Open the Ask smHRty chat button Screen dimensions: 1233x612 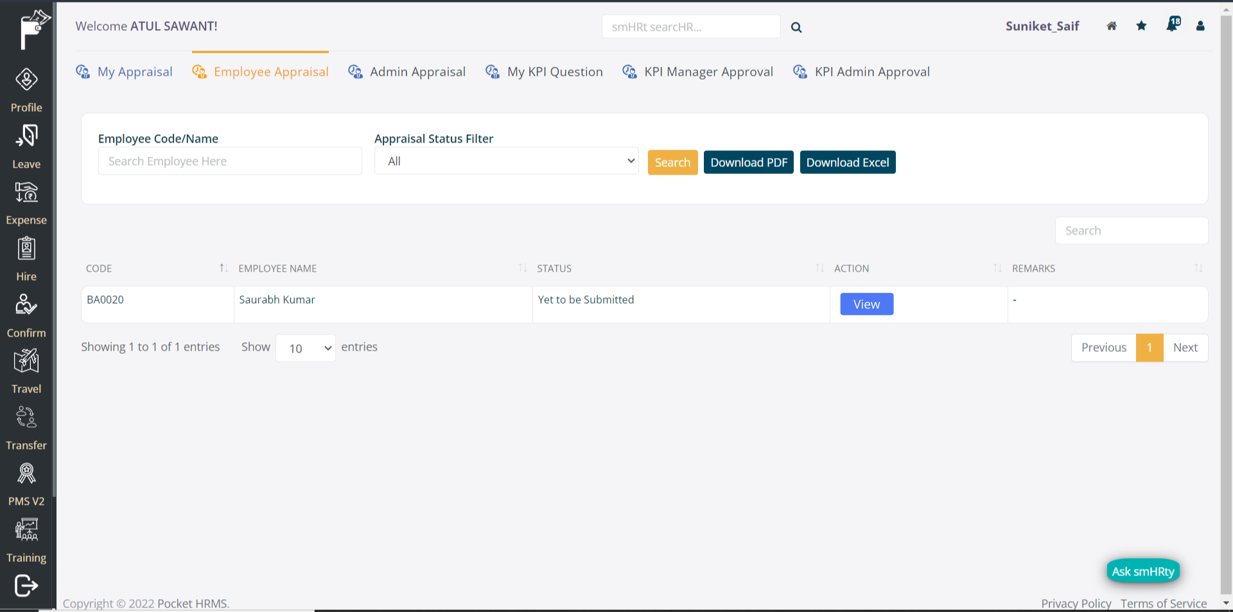click(x=1142, y=571)
